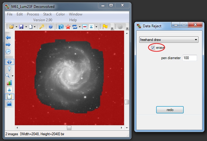Open the Help menu

[x=73, y=20]
